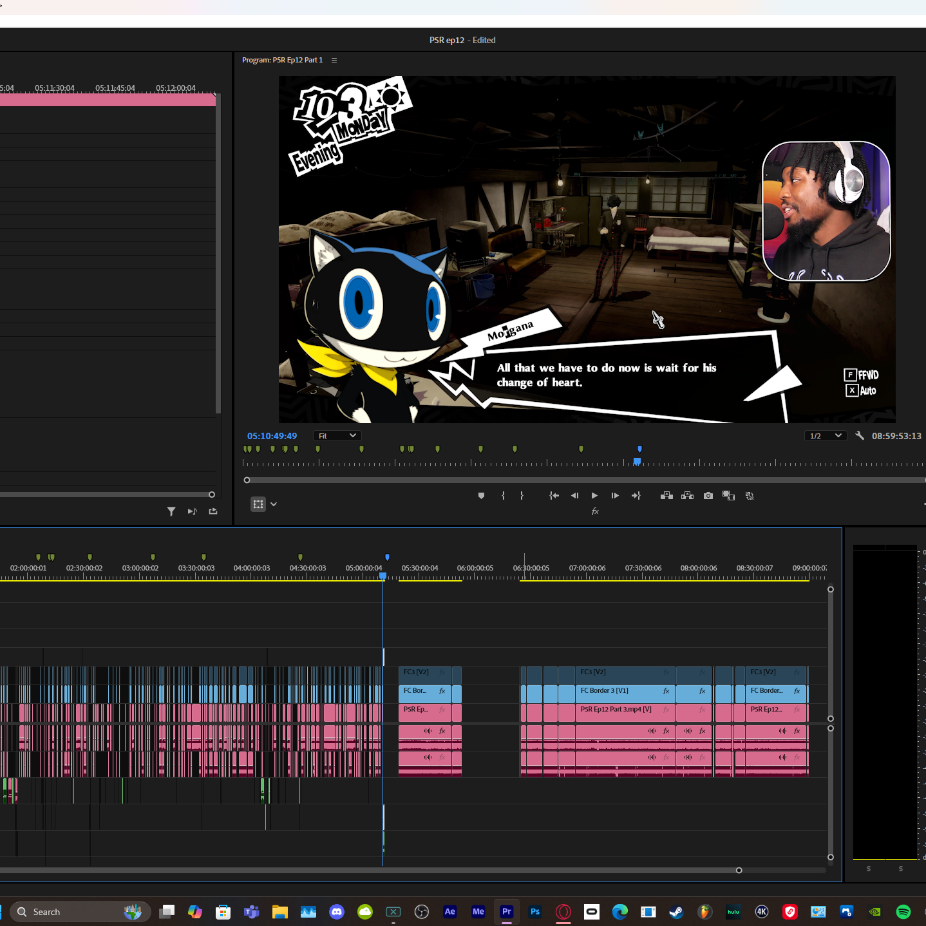Open the 1/2 playback resolution dropdown
The width and height of the screenshot is (926, 926).
point(826,436)
